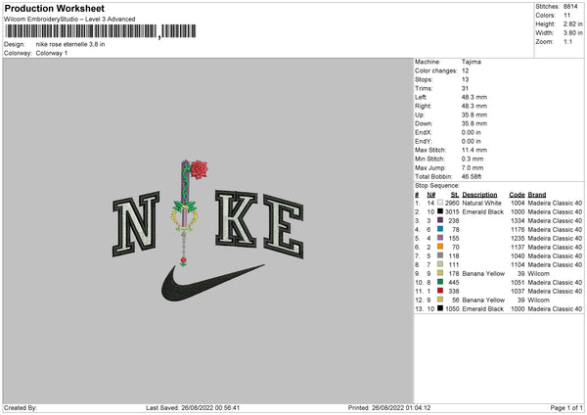This screenshot has height=415, width=587.
Task: Click the stitch count 445
Action: click(454, 283)
